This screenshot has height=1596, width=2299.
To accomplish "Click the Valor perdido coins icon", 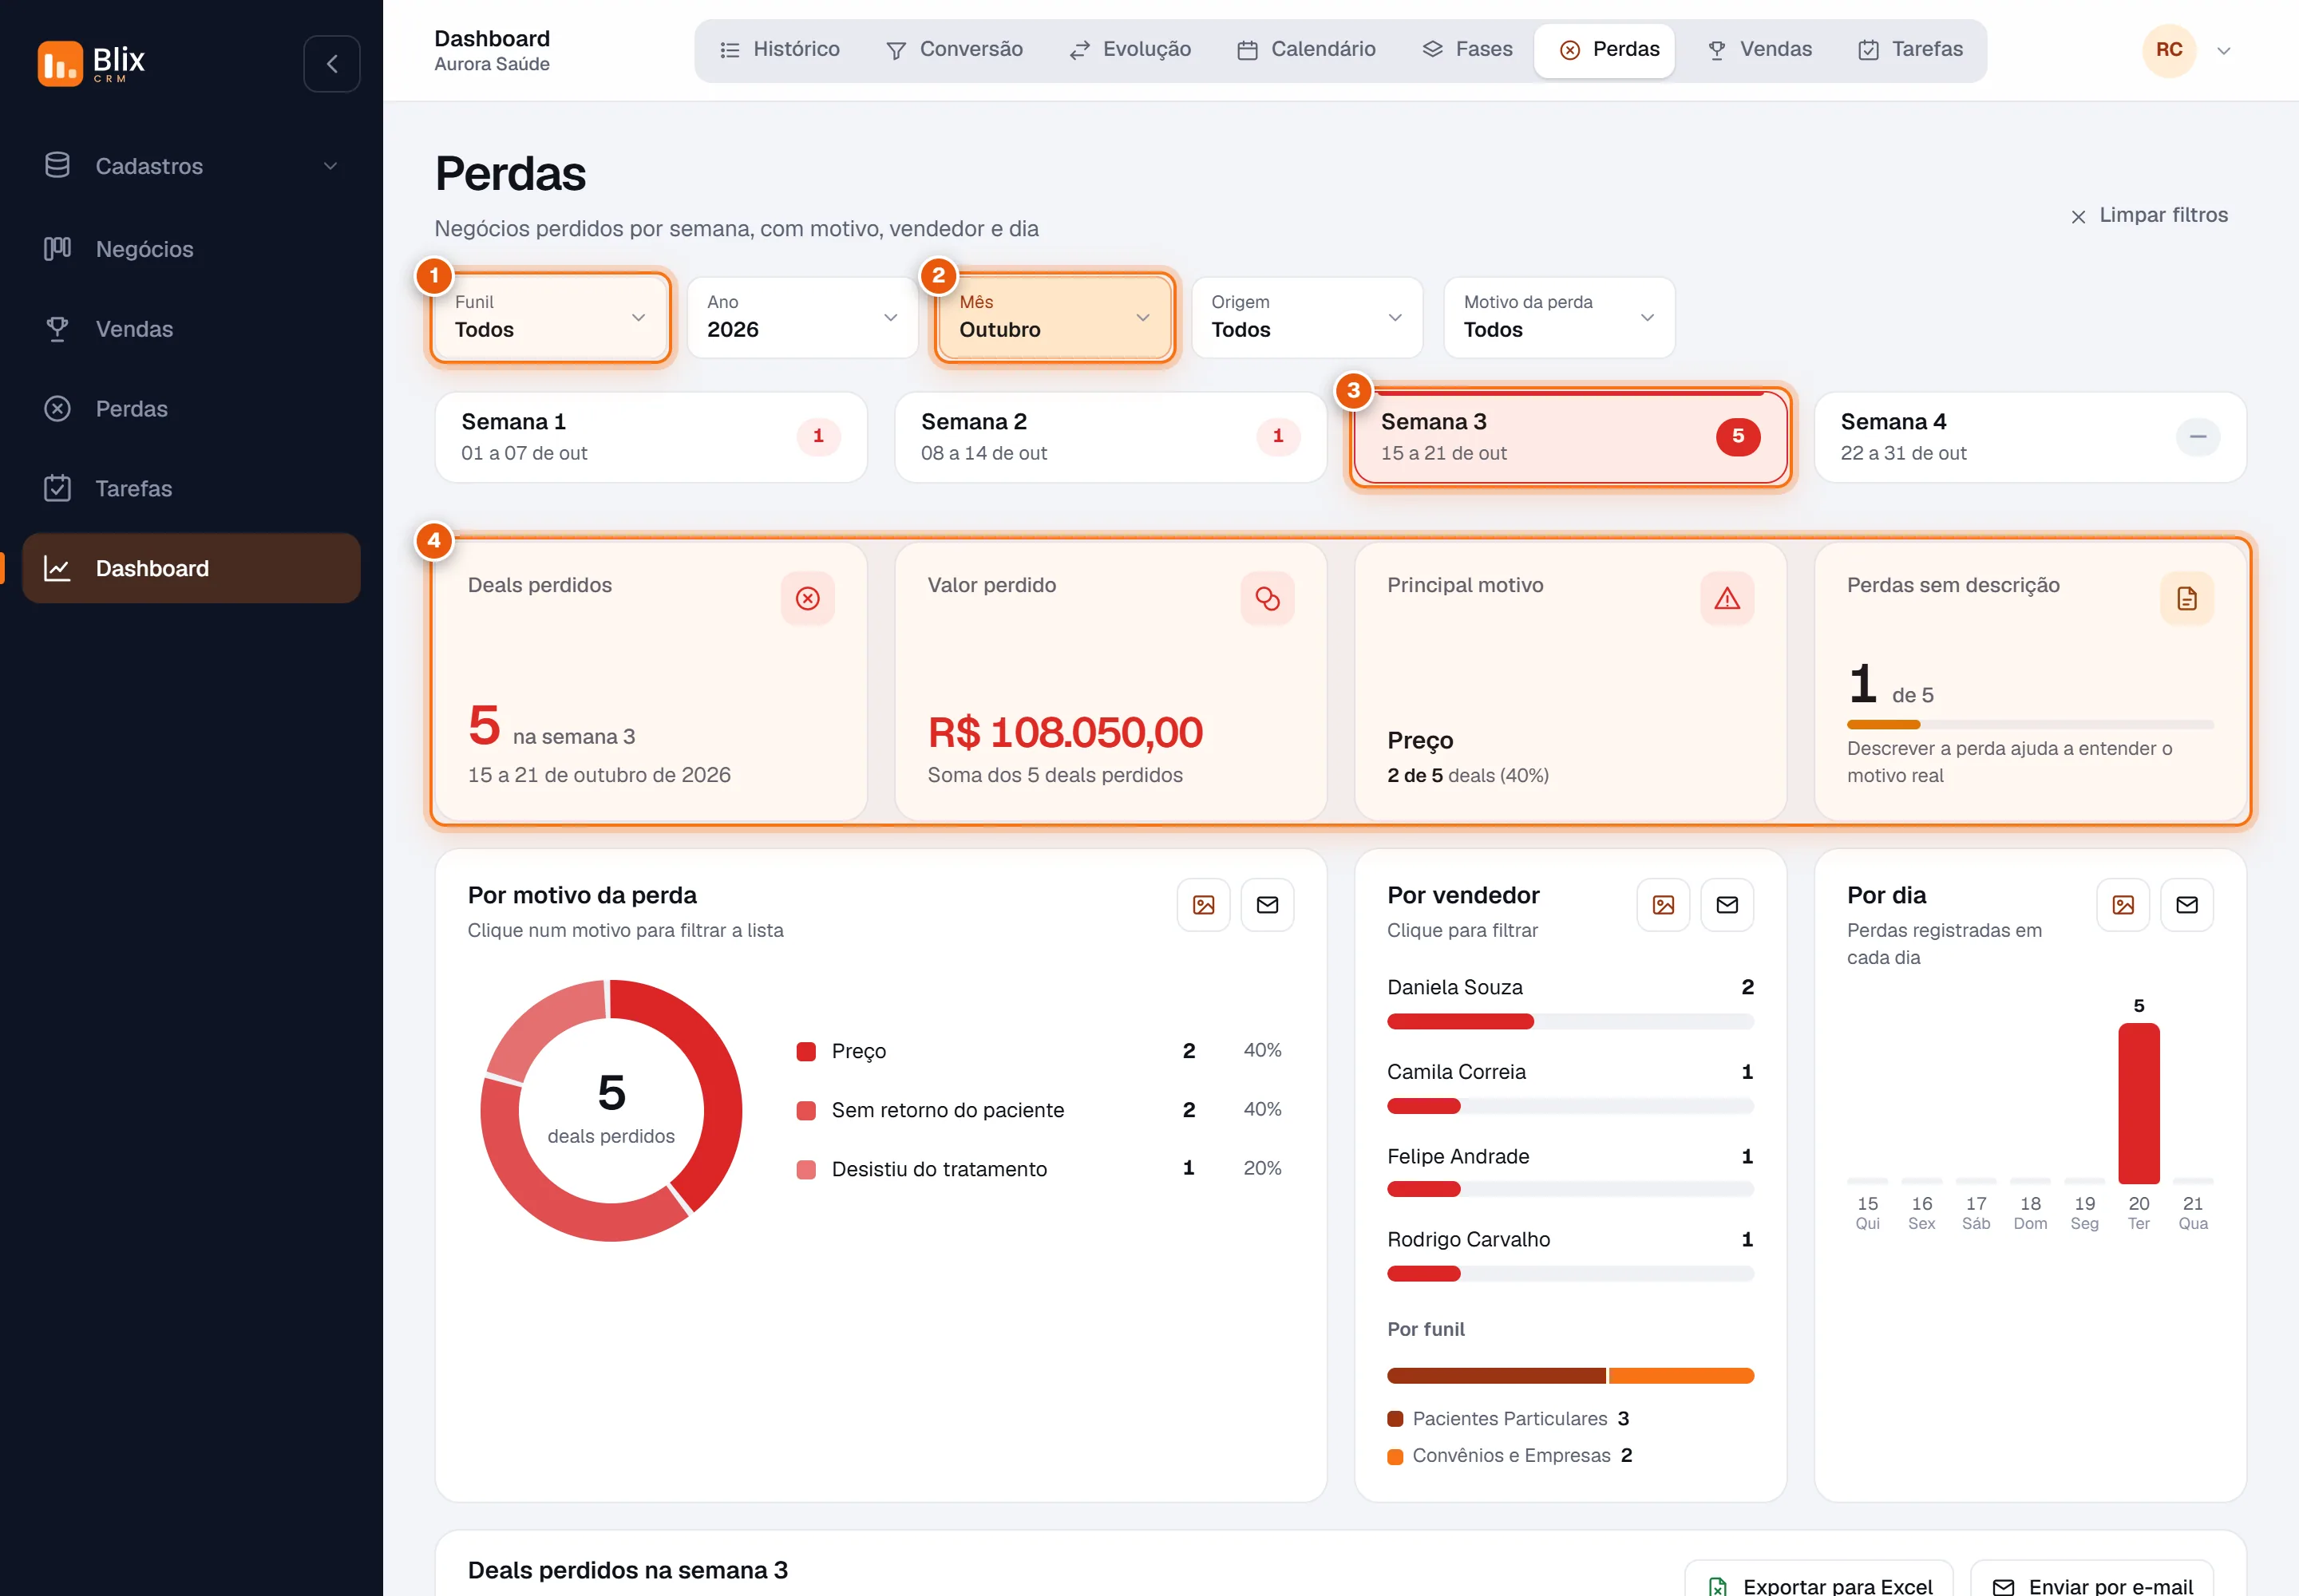I will (x=1268, y=598).
